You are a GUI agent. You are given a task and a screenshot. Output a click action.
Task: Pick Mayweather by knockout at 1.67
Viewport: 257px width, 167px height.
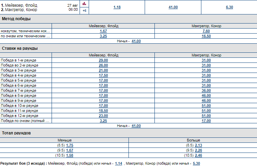tap(103, 31)
